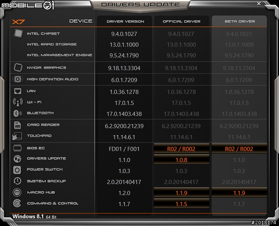This screenshot has width=279, height=226.
Task: Click driver version 1.0.36.1278
Action: (124, 92)
